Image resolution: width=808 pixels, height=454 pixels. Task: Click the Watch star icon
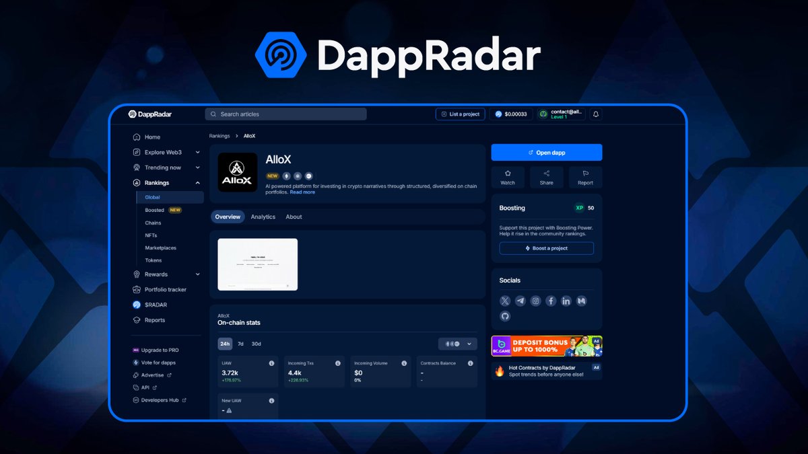(508, 173)
